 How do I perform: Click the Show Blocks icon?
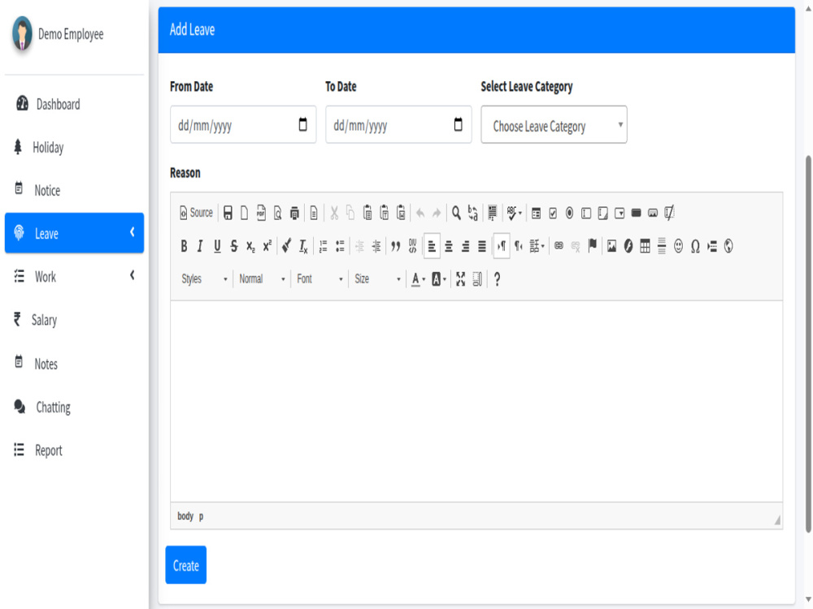(x=477, y=279)
